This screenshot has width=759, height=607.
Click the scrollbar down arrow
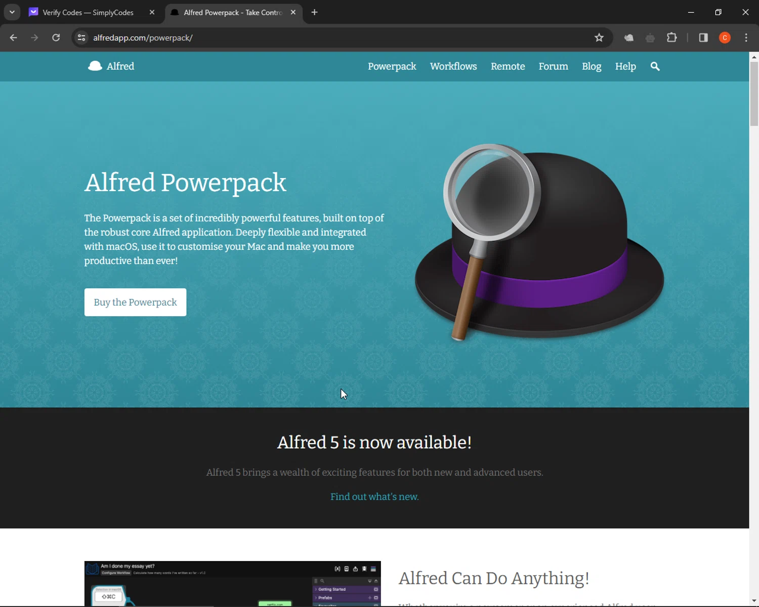tap(754, 601)
